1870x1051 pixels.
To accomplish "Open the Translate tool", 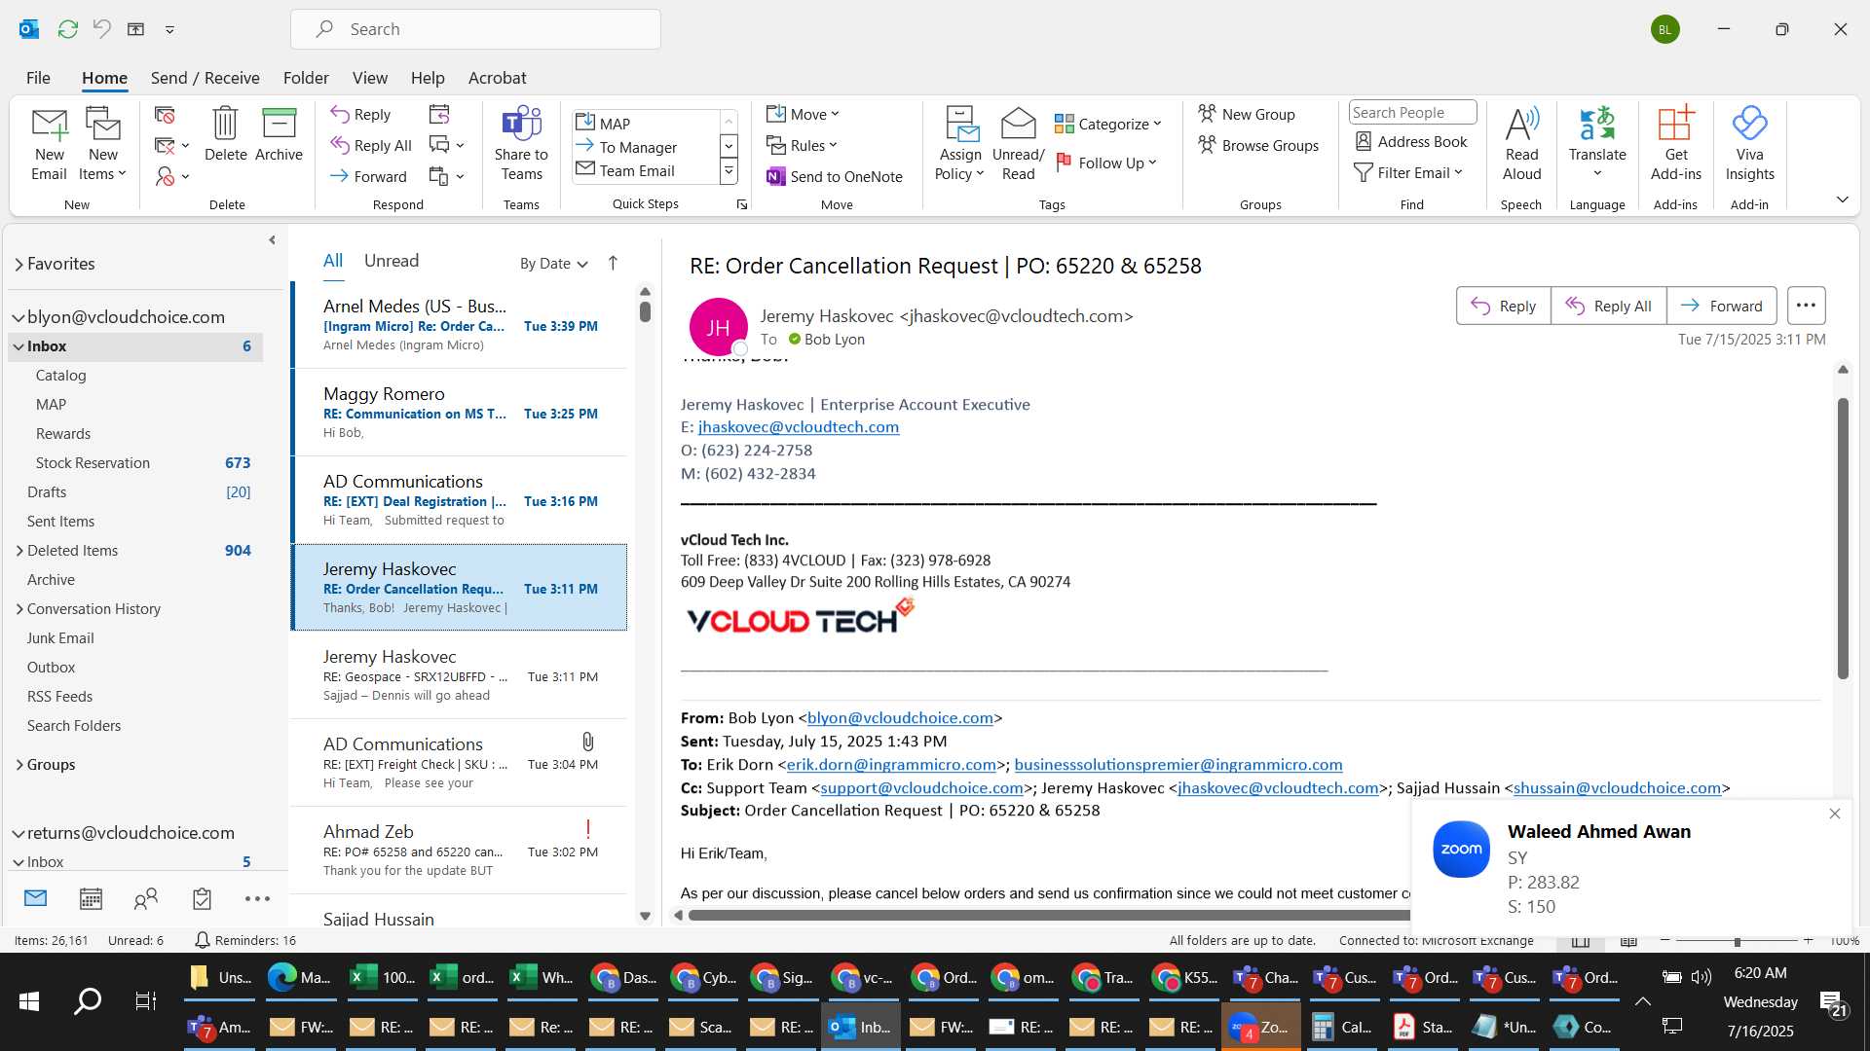I will 1597,144.
